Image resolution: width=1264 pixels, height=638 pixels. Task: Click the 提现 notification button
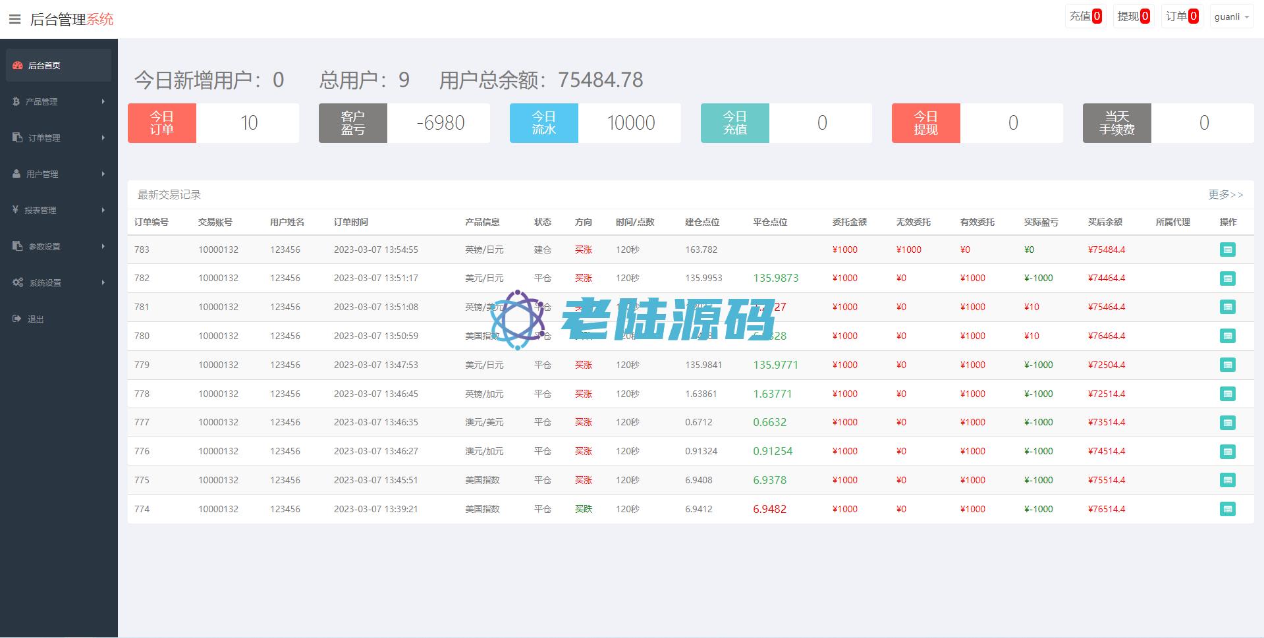pos(1133,16)
